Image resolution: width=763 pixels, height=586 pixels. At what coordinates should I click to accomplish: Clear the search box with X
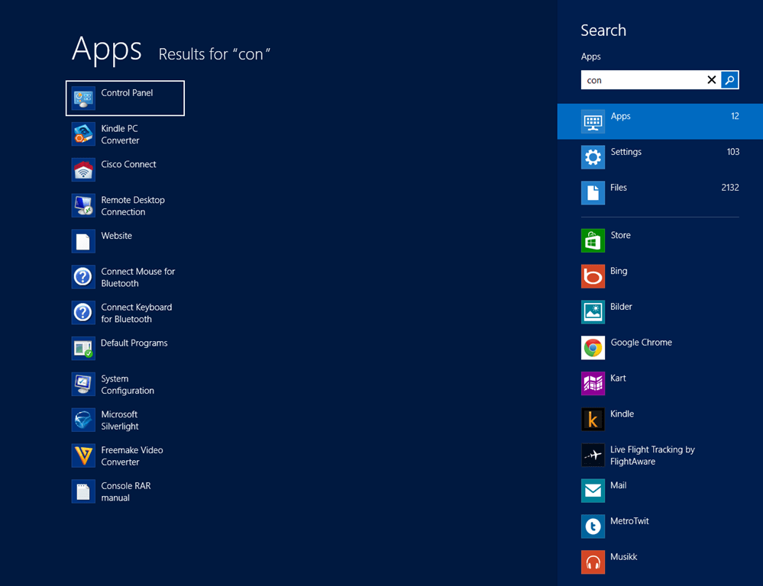[711, 80]
